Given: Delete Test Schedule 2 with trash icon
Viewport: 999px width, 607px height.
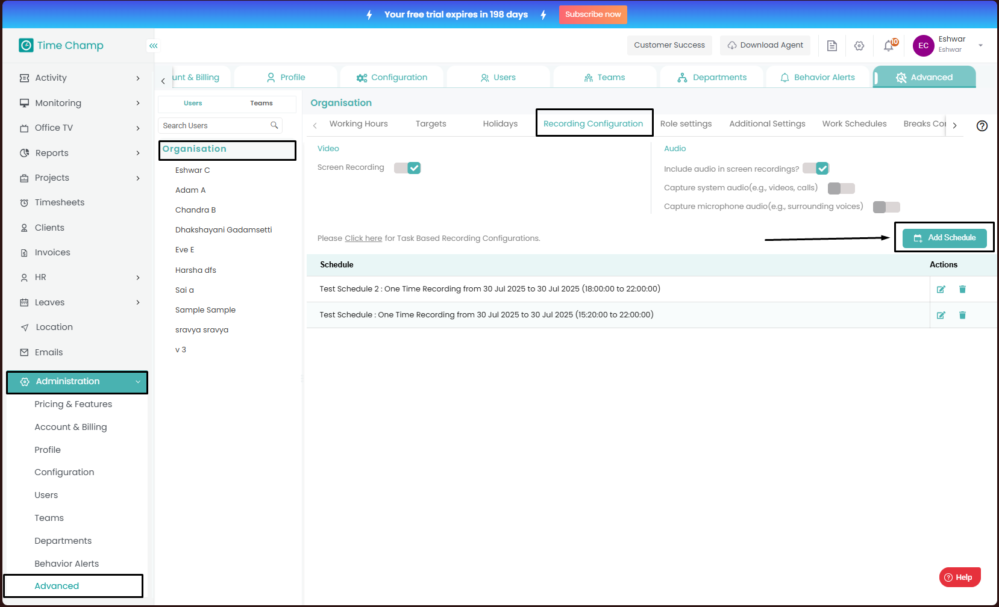Looking at the screenshot, I should pos(962,290).
